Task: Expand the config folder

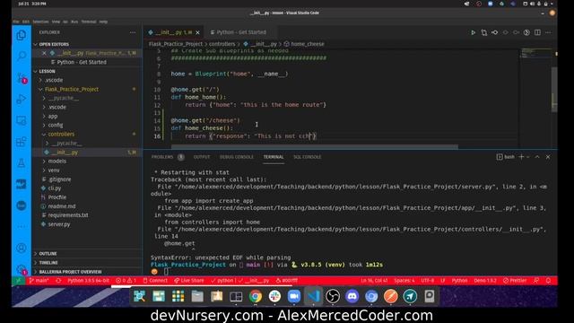Action: (x=56, y=126)
